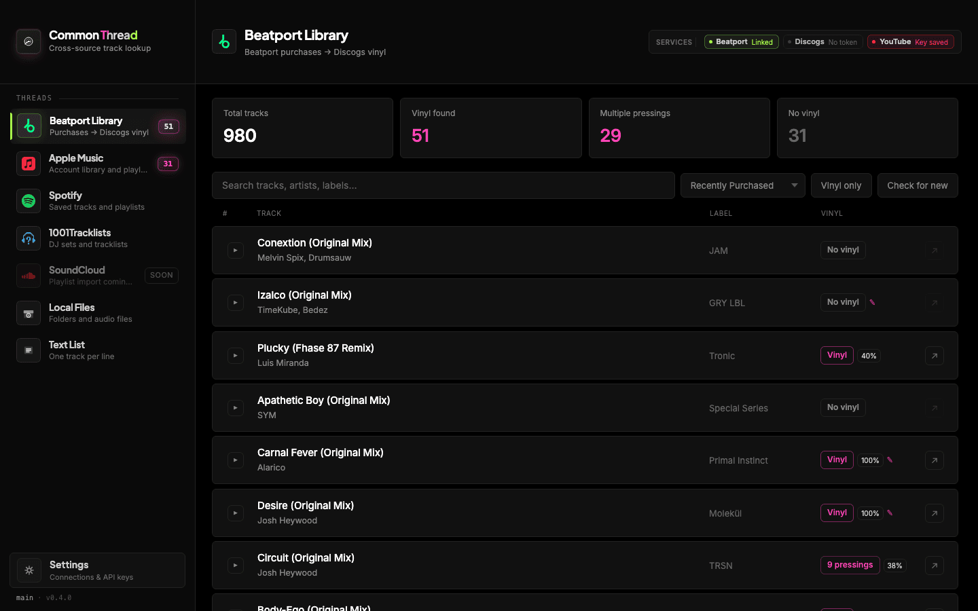This screenshot has width=978, height=611.
Task: Click edit pencil next to Izalco's No vinyl
Action: (872, 303)
